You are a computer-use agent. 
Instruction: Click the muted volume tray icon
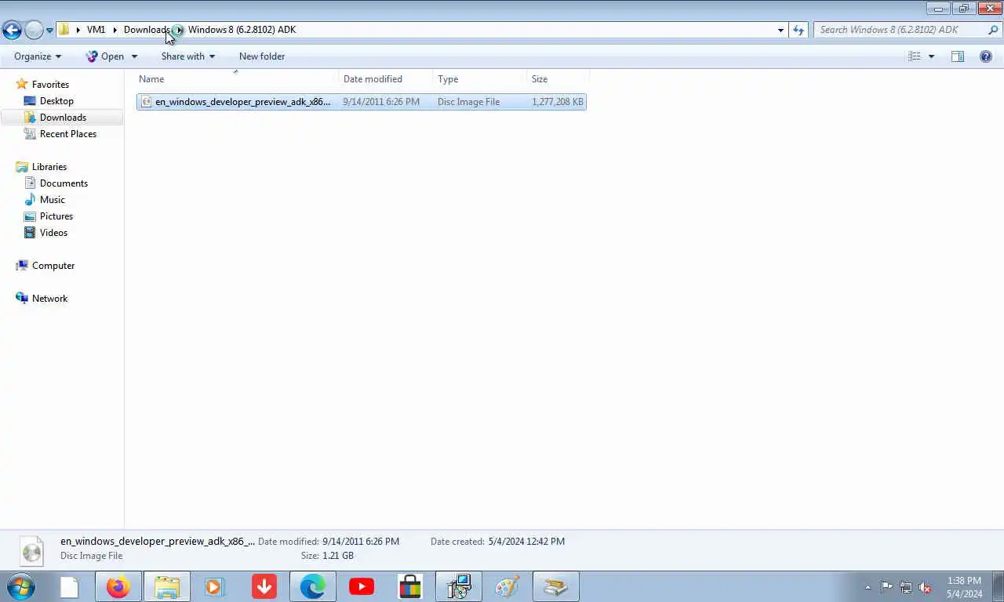pyautogui.click(x=925, y=587)
